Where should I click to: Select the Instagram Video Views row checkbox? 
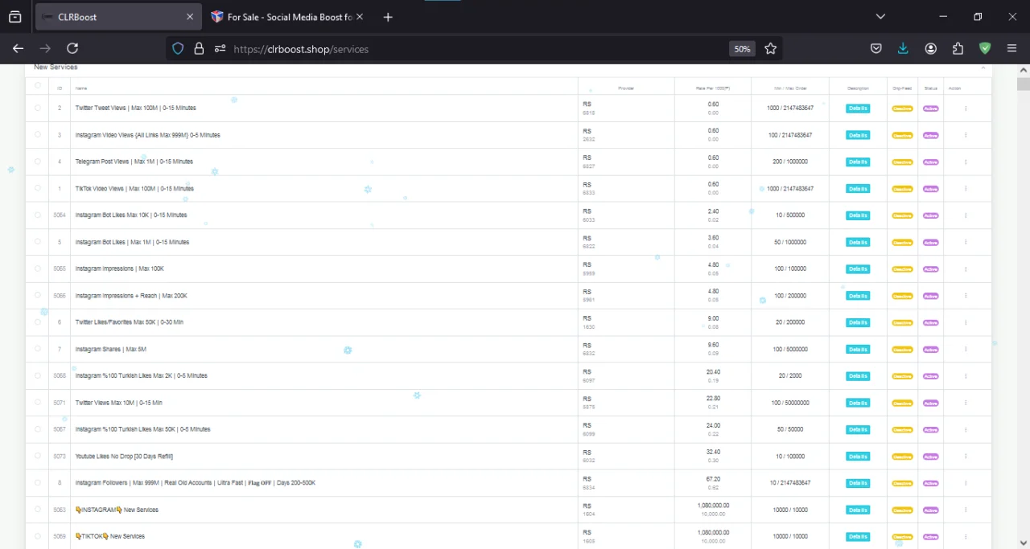(38, 134)
